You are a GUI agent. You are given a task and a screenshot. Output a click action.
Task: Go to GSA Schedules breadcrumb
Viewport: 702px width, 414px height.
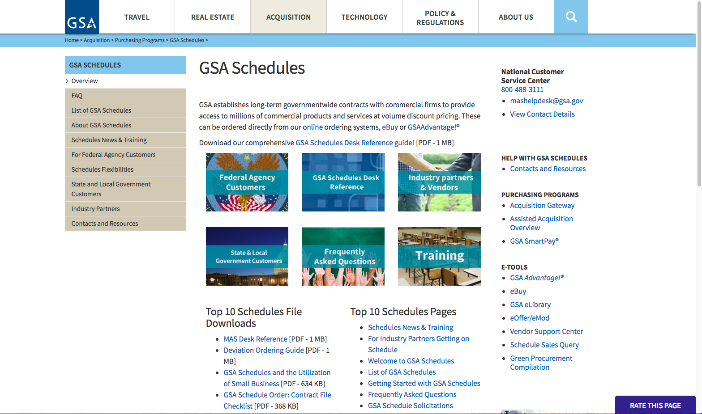(187, 40)
